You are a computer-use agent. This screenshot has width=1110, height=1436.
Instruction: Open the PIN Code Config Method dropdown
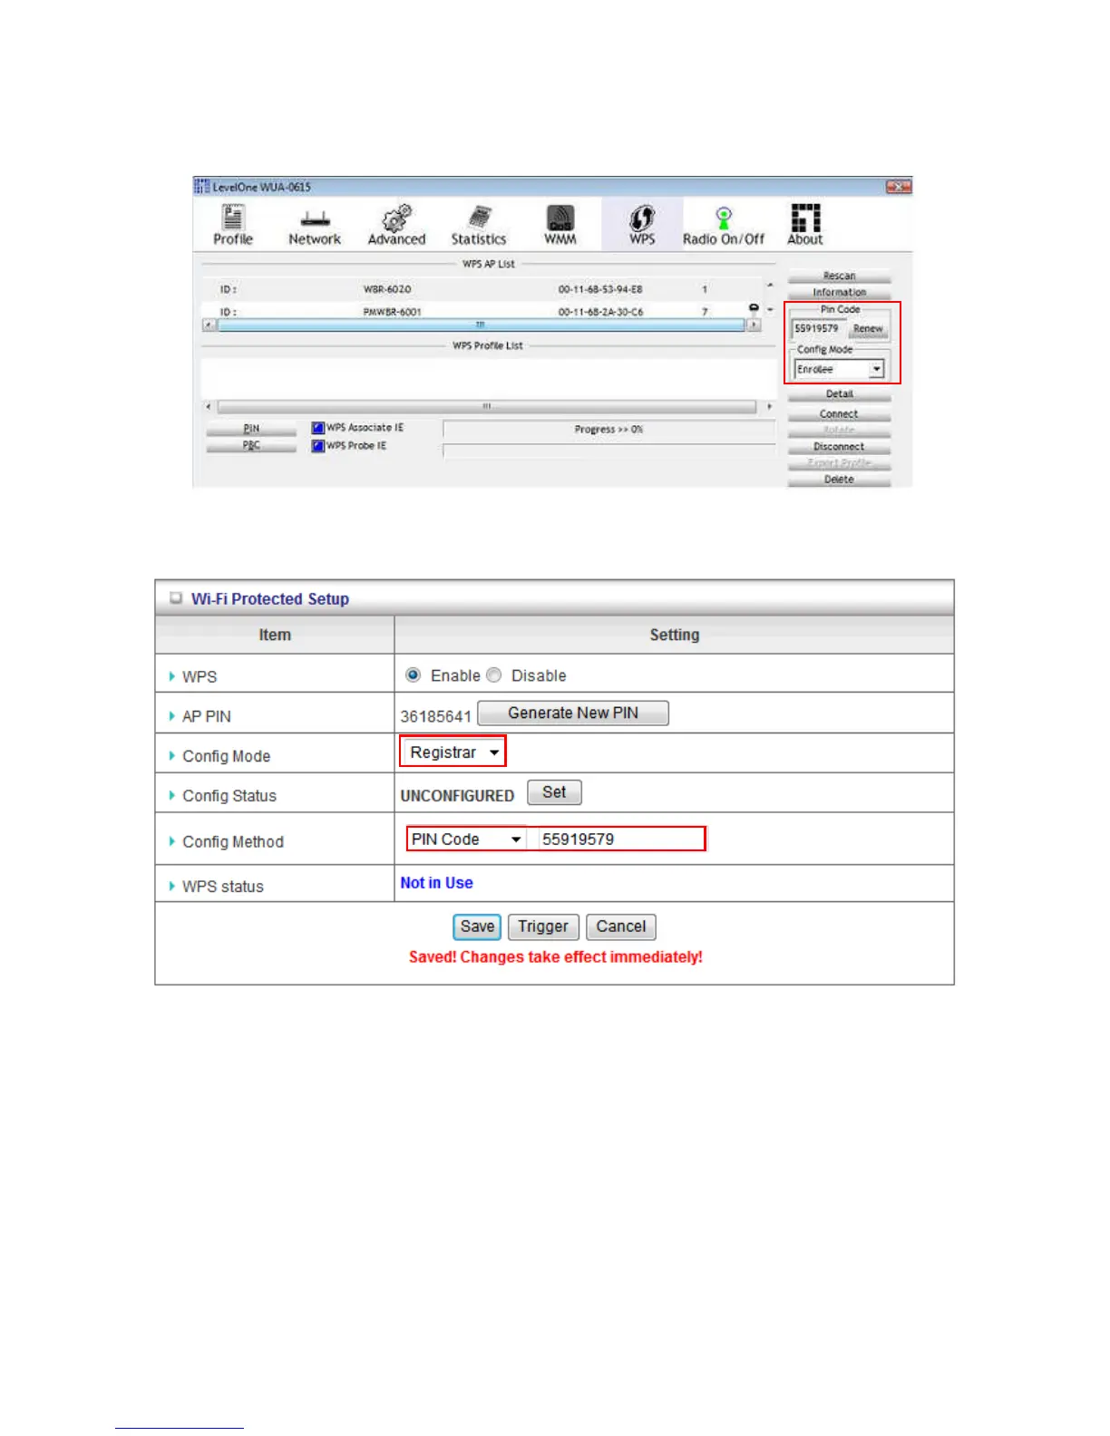pos(467,839)
